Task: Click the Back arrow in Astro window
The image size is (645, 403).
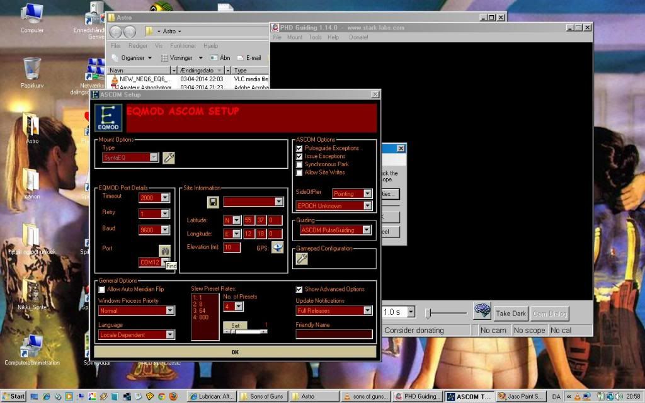Action: pyautogui.click(x=116, y=31)
